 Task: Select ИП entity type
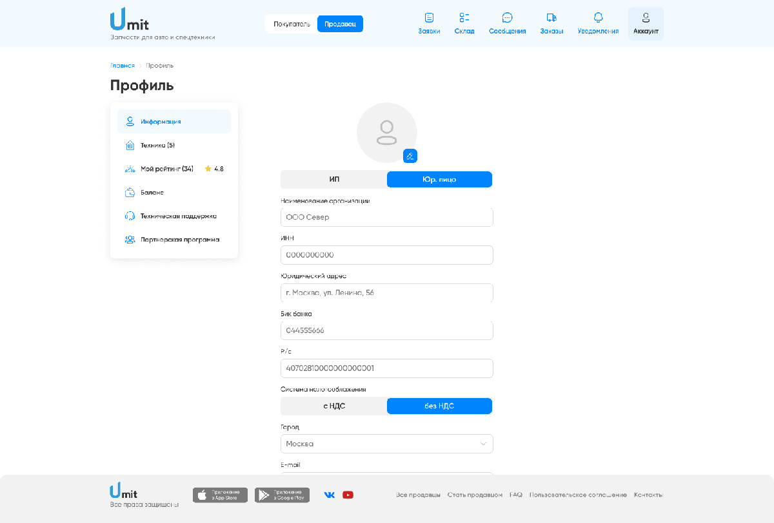[x=334, y=179]
